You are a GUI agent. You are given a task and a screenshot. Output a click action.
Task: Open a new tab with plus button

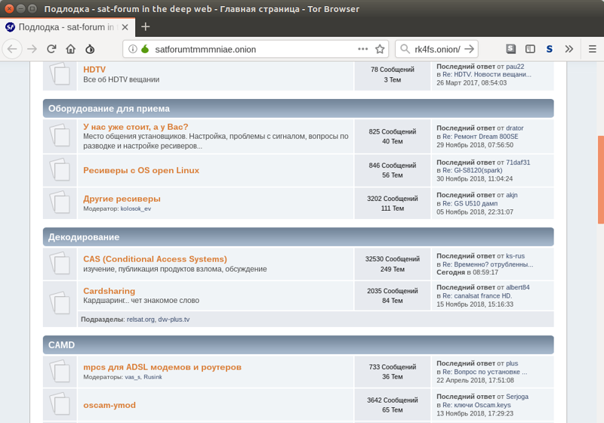(x=146, y=26)
